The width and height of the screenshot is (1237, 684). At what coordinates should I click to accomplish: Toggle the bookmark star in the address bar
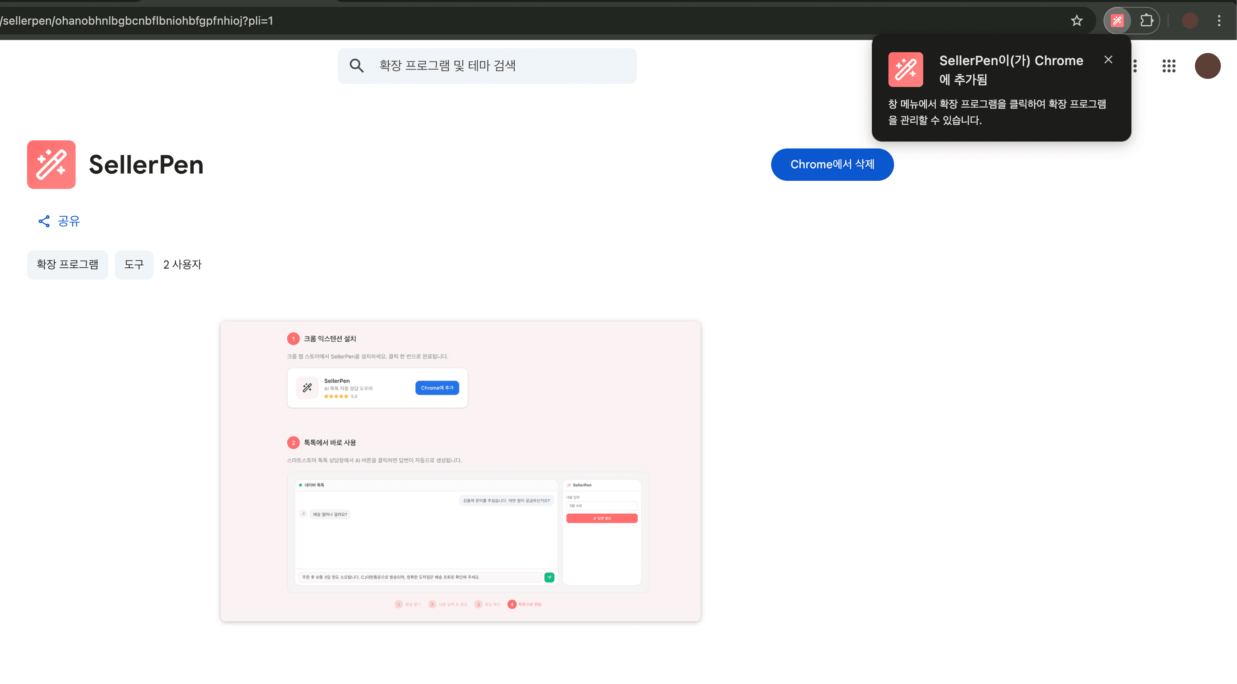pyautogui.click(x=1076, y=20)
